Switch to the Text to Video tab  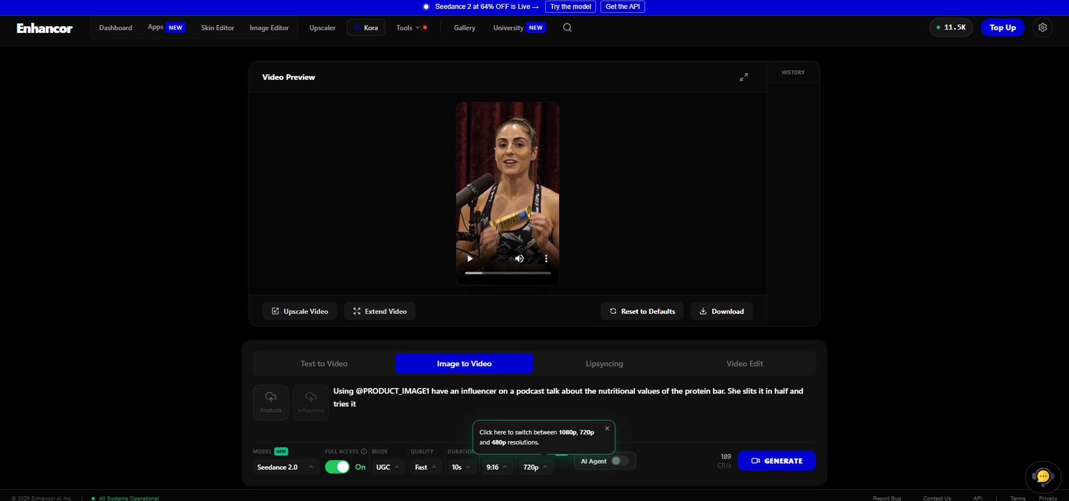pyautogui.click(x=324, y=364)
